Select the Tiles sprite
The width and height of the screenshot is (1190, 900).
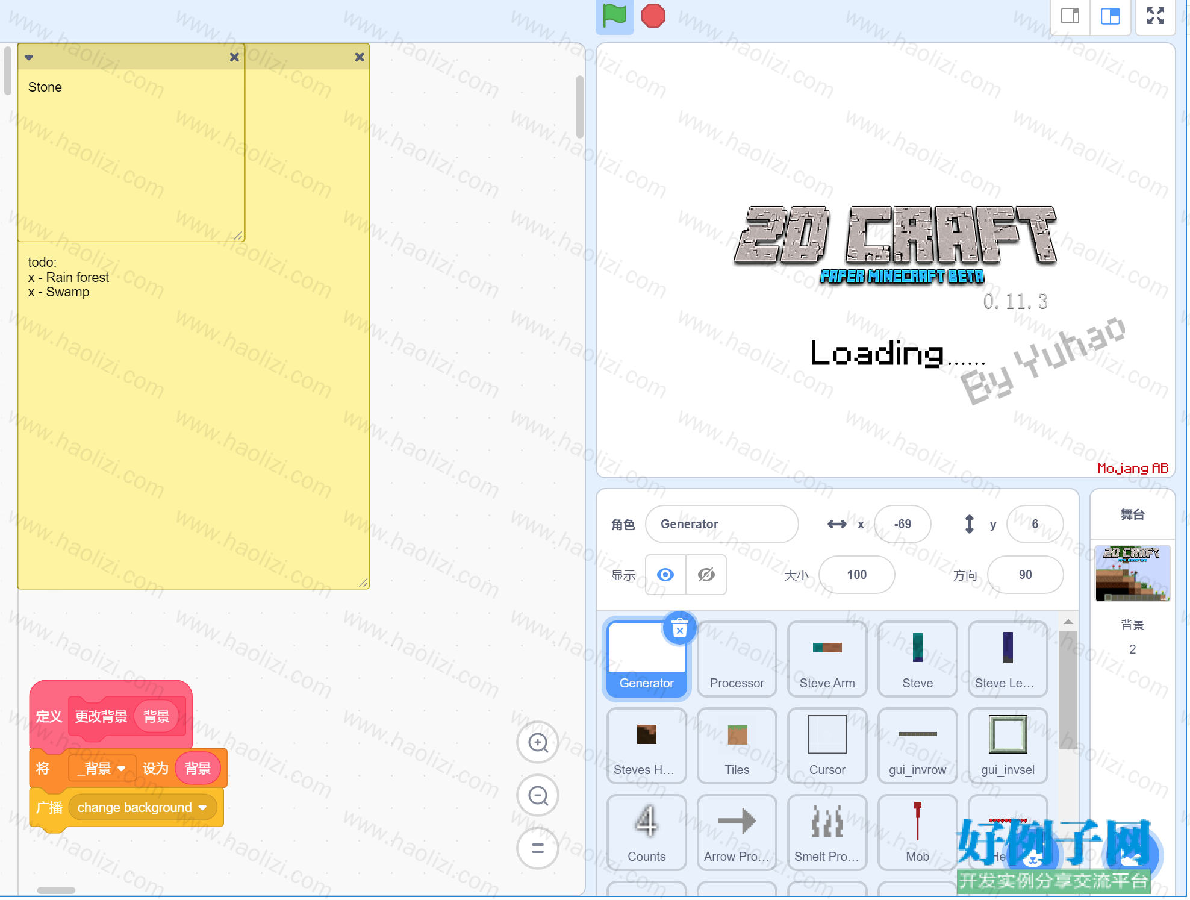point(737,746)
